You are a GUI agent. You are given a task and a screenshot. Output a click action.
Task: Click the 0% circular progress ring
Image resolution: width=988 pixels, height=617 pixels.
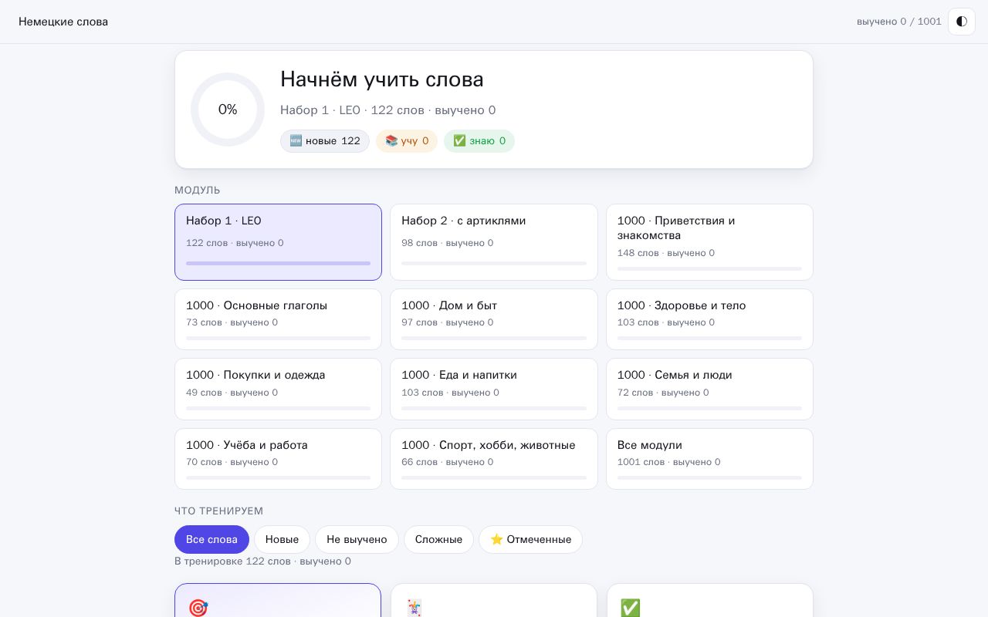228,110
